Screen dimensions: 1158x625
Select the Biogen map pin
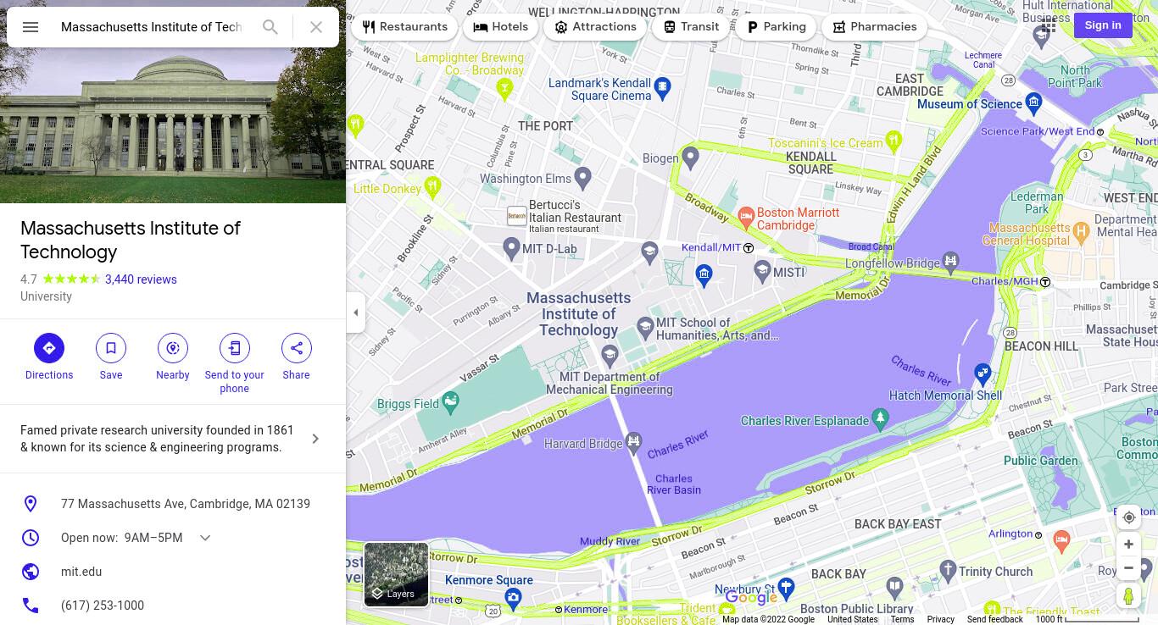point(690,157)
